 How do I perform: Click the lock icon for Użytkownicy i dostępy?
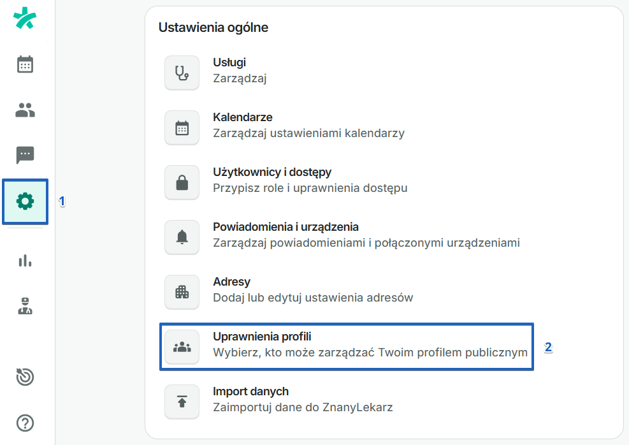pyautogui.click(x=182, y=182)
